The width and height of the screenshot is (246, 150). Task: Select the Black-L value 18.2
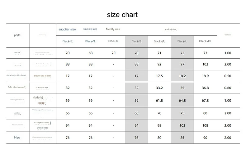coord(182,76)
